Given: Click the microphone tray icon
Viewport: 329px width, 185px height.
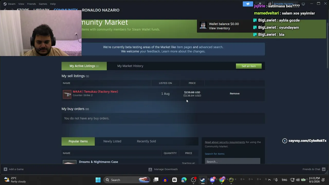Looking at the screenshot, I should pyautogui.click(x=276, y=180).
